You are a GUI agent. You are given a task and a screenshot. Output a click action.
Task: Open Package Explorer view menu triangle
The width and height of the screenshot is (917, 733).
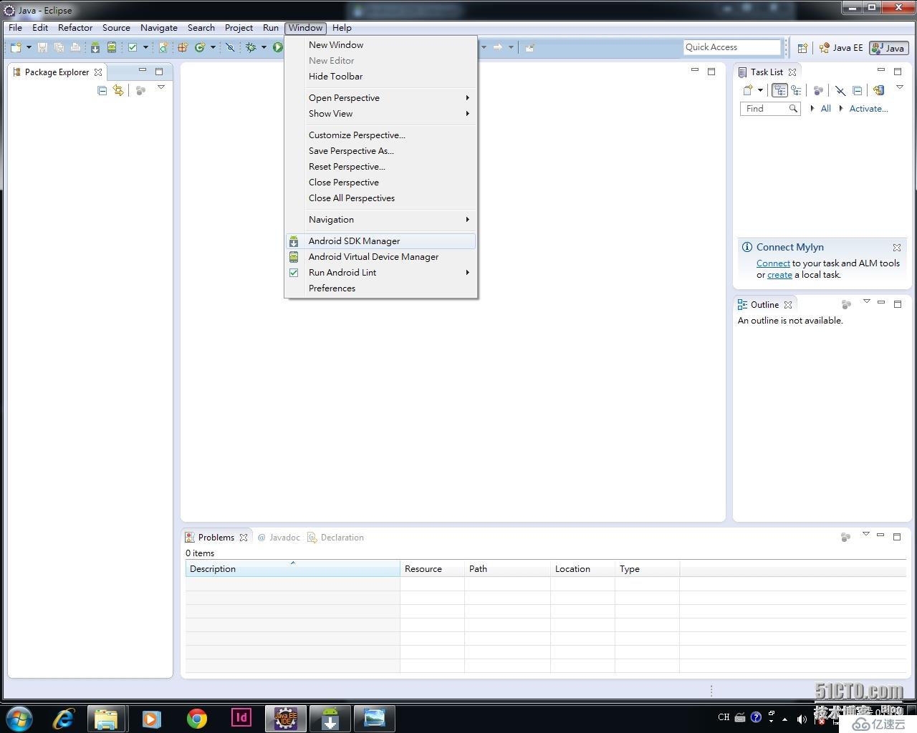pyautogui.click(x=161, y=87)
